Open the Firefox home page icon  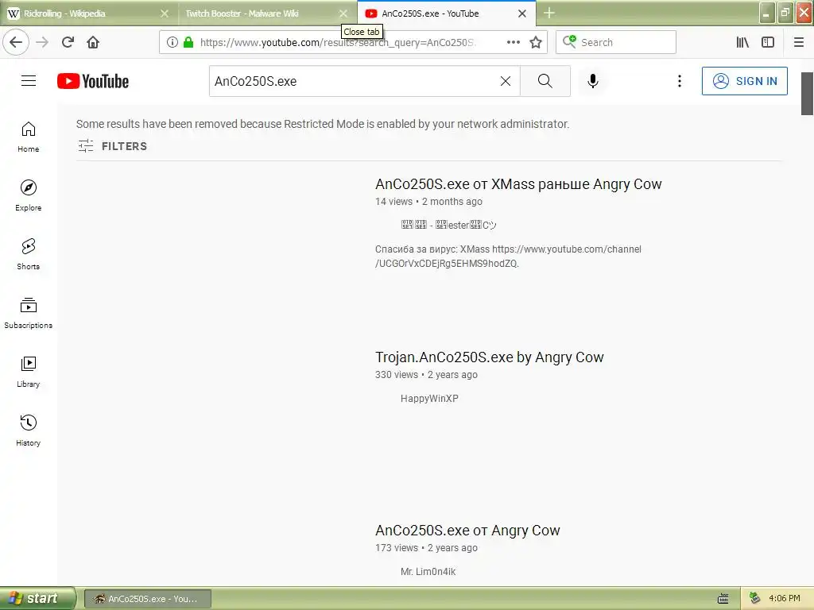[x=93, y=42]
